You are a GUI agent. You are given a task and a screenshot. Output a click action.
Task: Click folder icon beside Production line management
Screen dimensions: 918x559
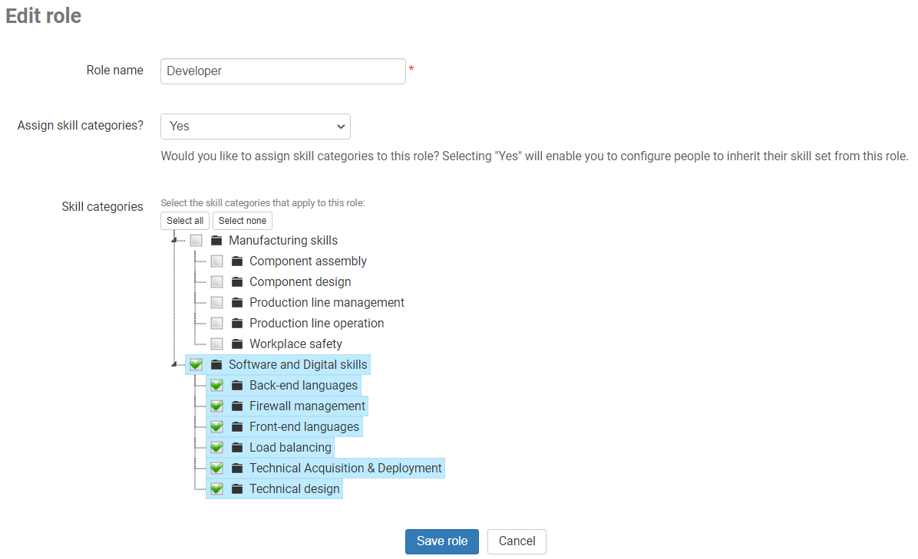tap(237, 303)
